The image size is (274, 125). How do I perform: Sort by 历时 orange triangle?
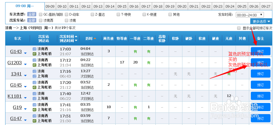[x=95, y=38]
